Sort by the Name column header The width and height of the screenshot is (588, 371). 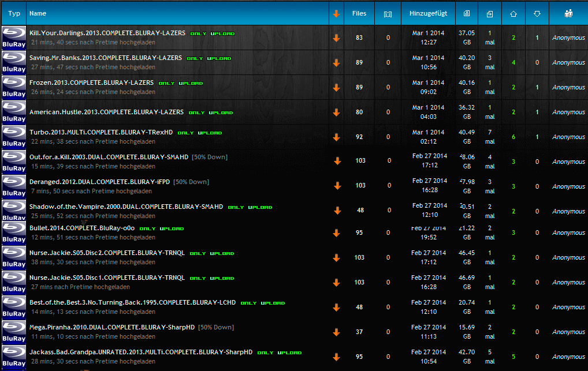tap(38, 13)
